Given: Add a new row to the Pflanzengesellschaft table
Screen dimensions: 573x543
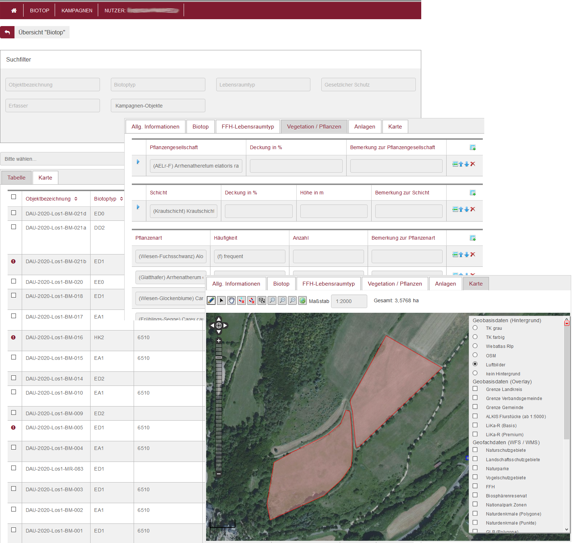Looking at the screenshot, I should [473, 147].
